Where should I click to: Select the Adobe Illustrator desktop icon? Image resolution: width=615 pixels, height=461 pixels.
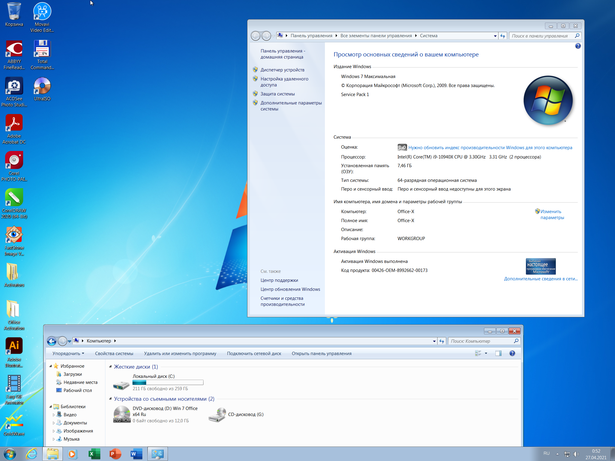pos(14,353)
